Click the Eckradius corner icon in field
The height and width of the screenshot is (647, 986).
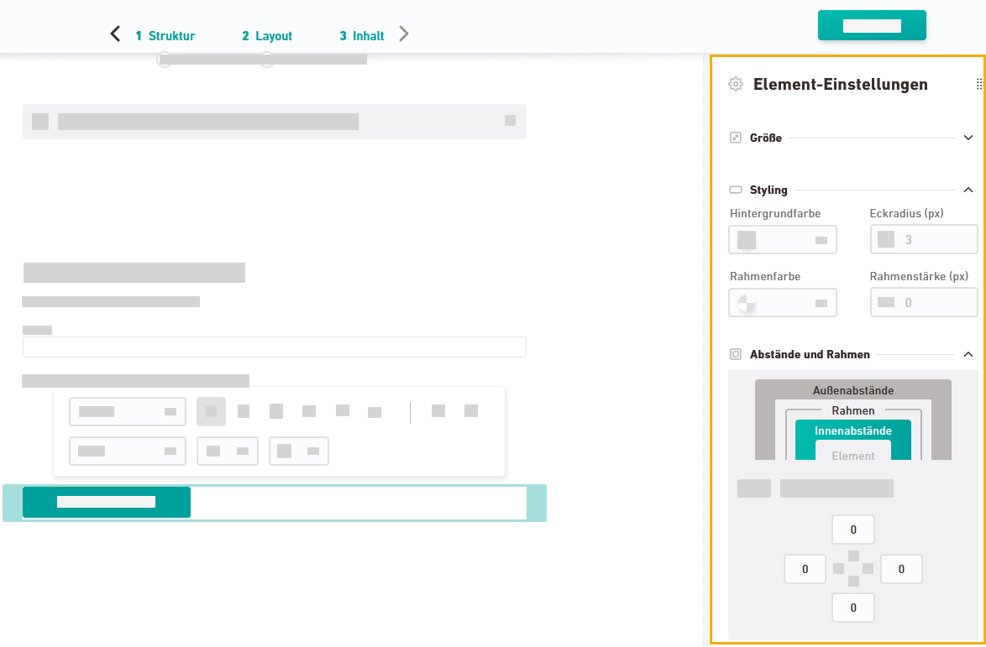(x=886, y=240)
